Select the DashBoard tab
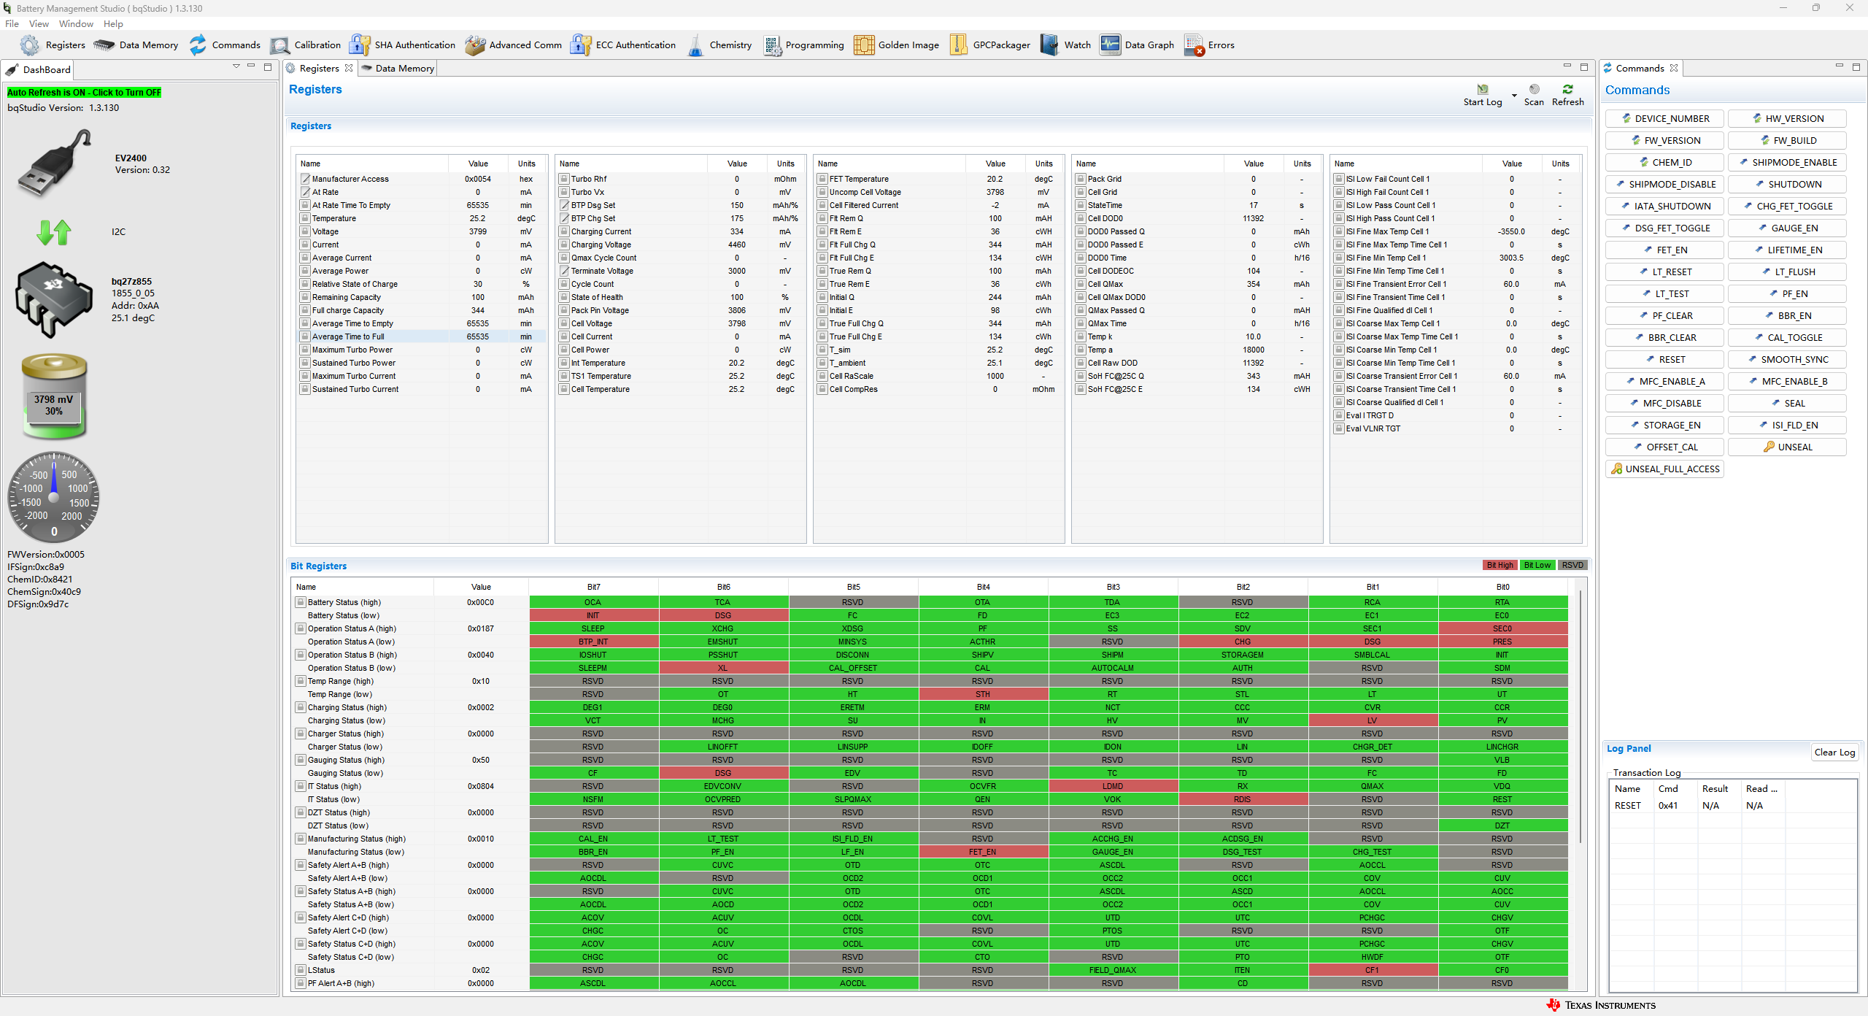Image resolution: width=1868 pixels, height=1016 pixels. [x=39, y=69]
